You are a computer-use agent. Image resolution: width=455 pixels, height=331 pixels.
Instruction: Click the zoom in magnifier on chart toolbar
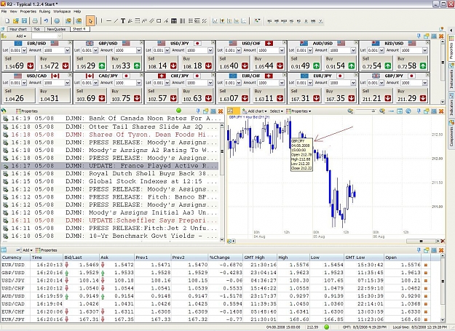[x=382, y=111]
